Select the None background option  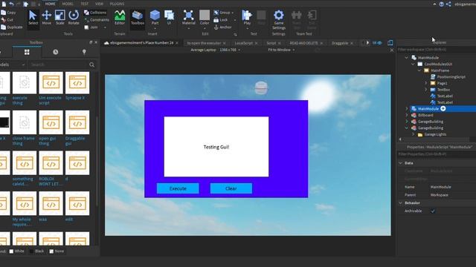pos(57,251)
